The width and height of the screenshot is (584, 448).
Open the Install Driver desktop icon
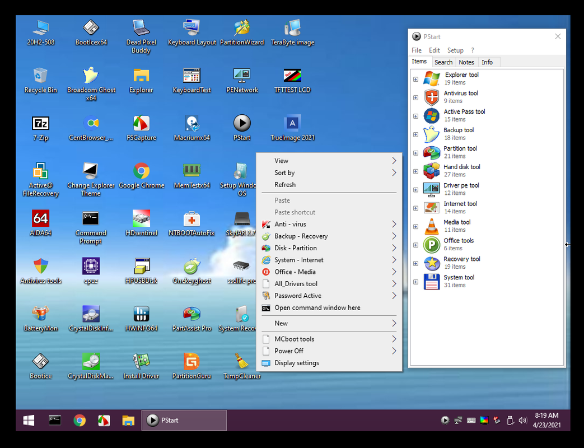click(x=141, y=366)
